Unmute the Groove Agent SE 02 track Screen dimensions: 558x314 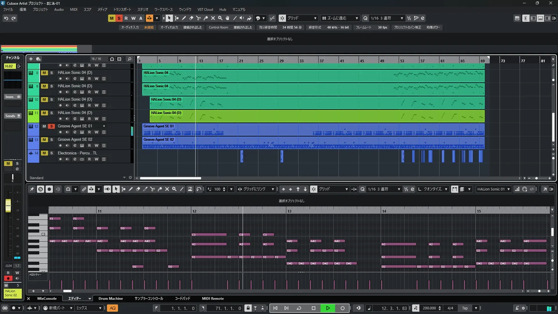[44, 140]
